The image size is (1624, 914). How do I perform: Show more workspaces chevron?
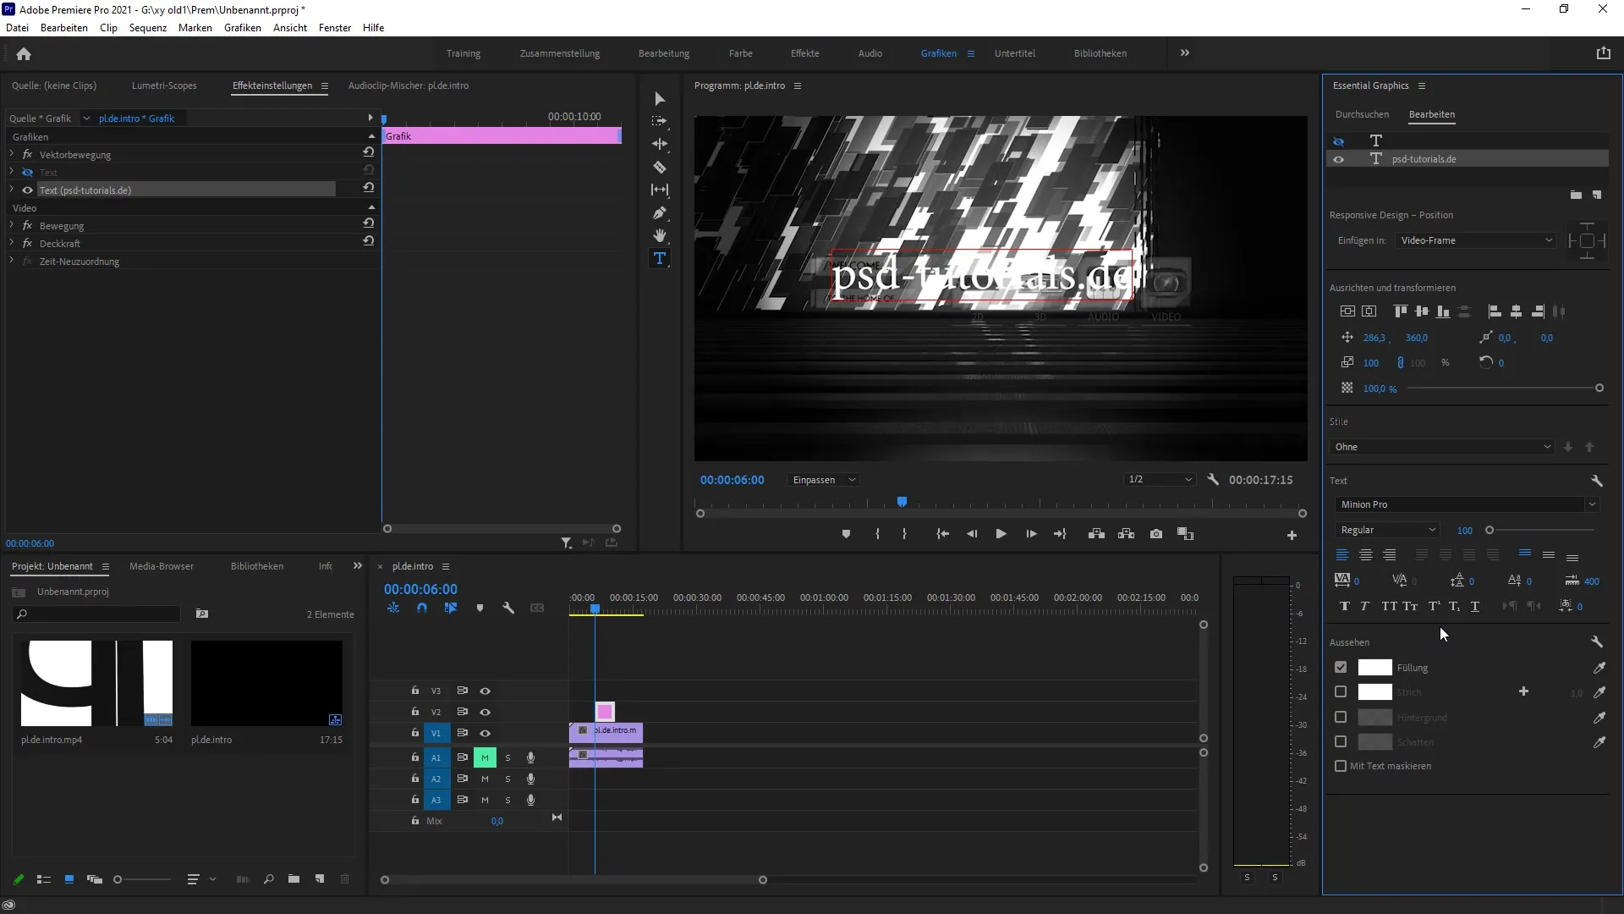(x=1185, y=52)
